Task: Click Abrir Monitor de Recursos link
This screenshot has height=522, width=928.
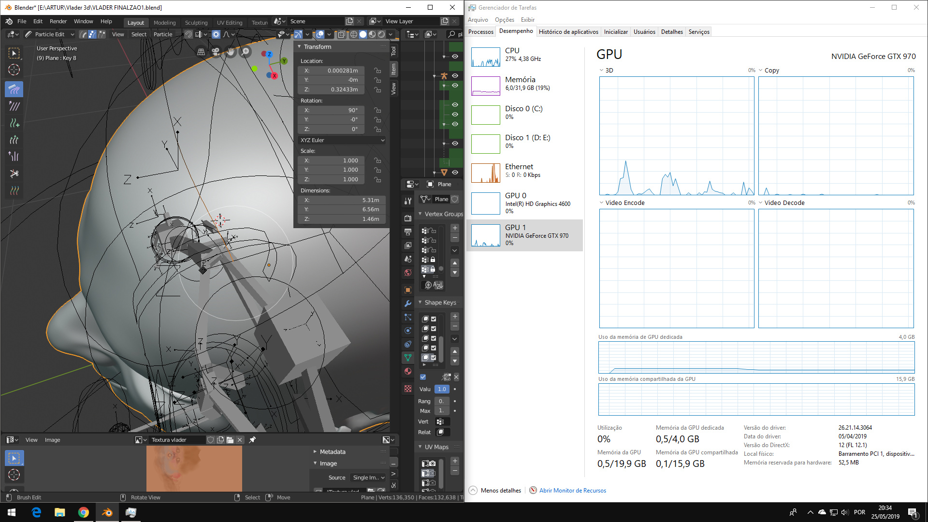Action: [x=573, y=490]
